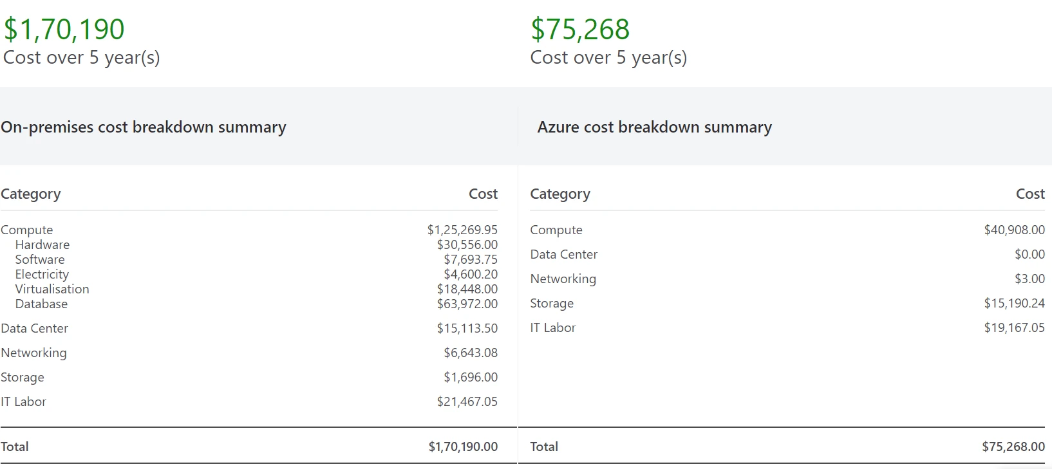Image resolution: width=1052 pixels, height=469 pixels.
Task: Click on-premises Data Center cost $15,113.50
Action: coord(467,328)
